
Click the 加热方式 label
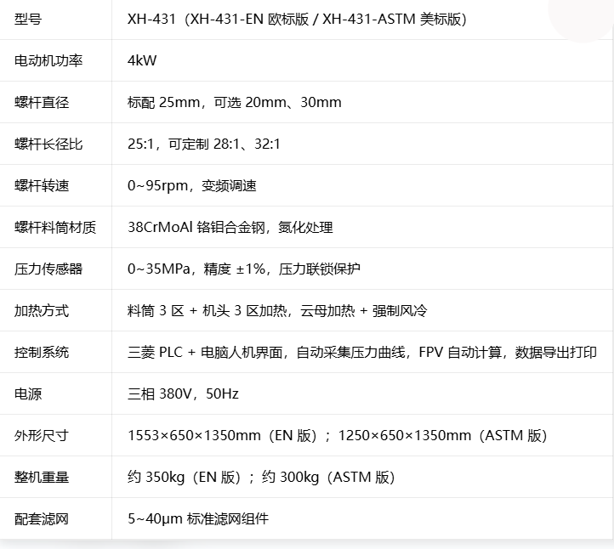[42, 311]
